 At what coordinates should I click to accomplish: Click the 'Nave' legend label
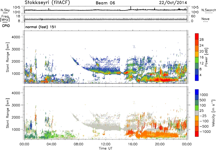point(205,19)
